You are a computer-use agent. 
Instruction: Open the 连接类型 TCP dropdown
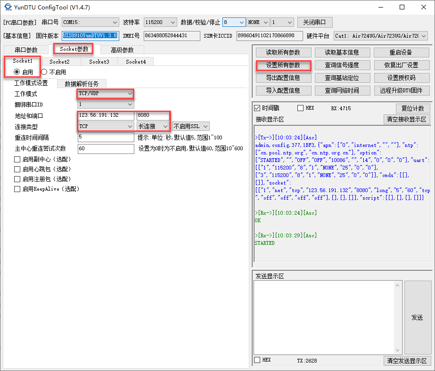coord(106,126)
